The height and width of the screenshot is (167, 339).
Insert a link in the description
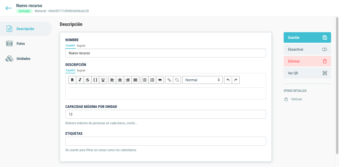[169, 80]
